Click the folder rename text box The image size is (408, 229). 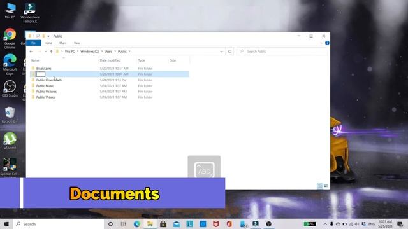40,74
